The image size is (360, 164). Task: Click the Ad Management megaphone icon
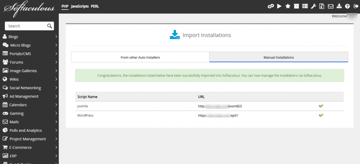tap(5, 96)
